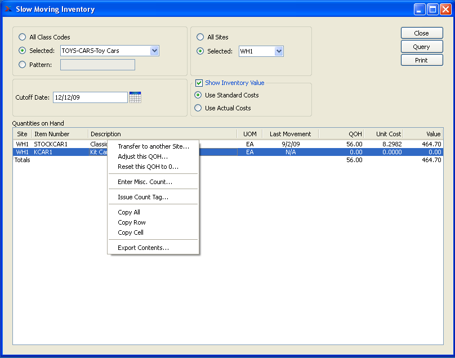Uncheck Show Inventory Value checkbox
The width and height of the screenshot is (455, 358).
click(x=199, y=83)
